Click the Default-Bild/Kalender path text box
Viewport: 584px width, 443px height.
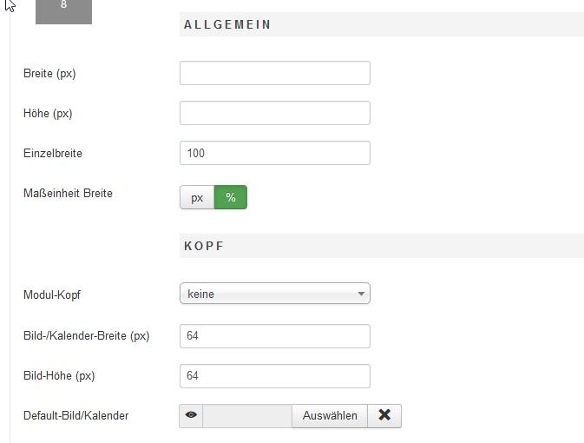click(x=247, y=415)
